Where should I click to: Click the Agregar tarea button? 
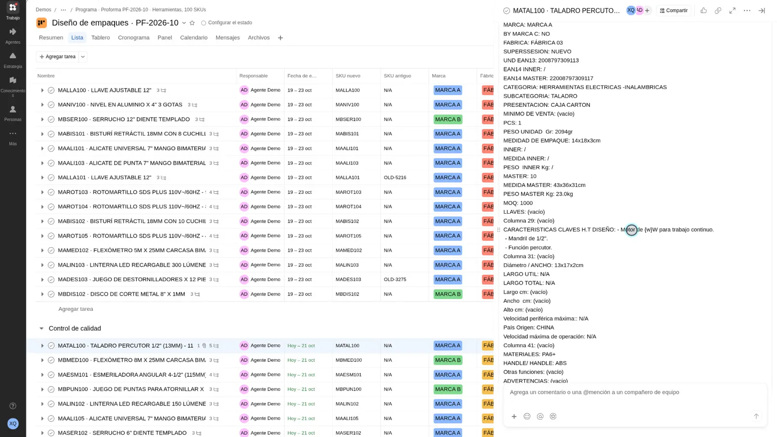coord(58,57)
